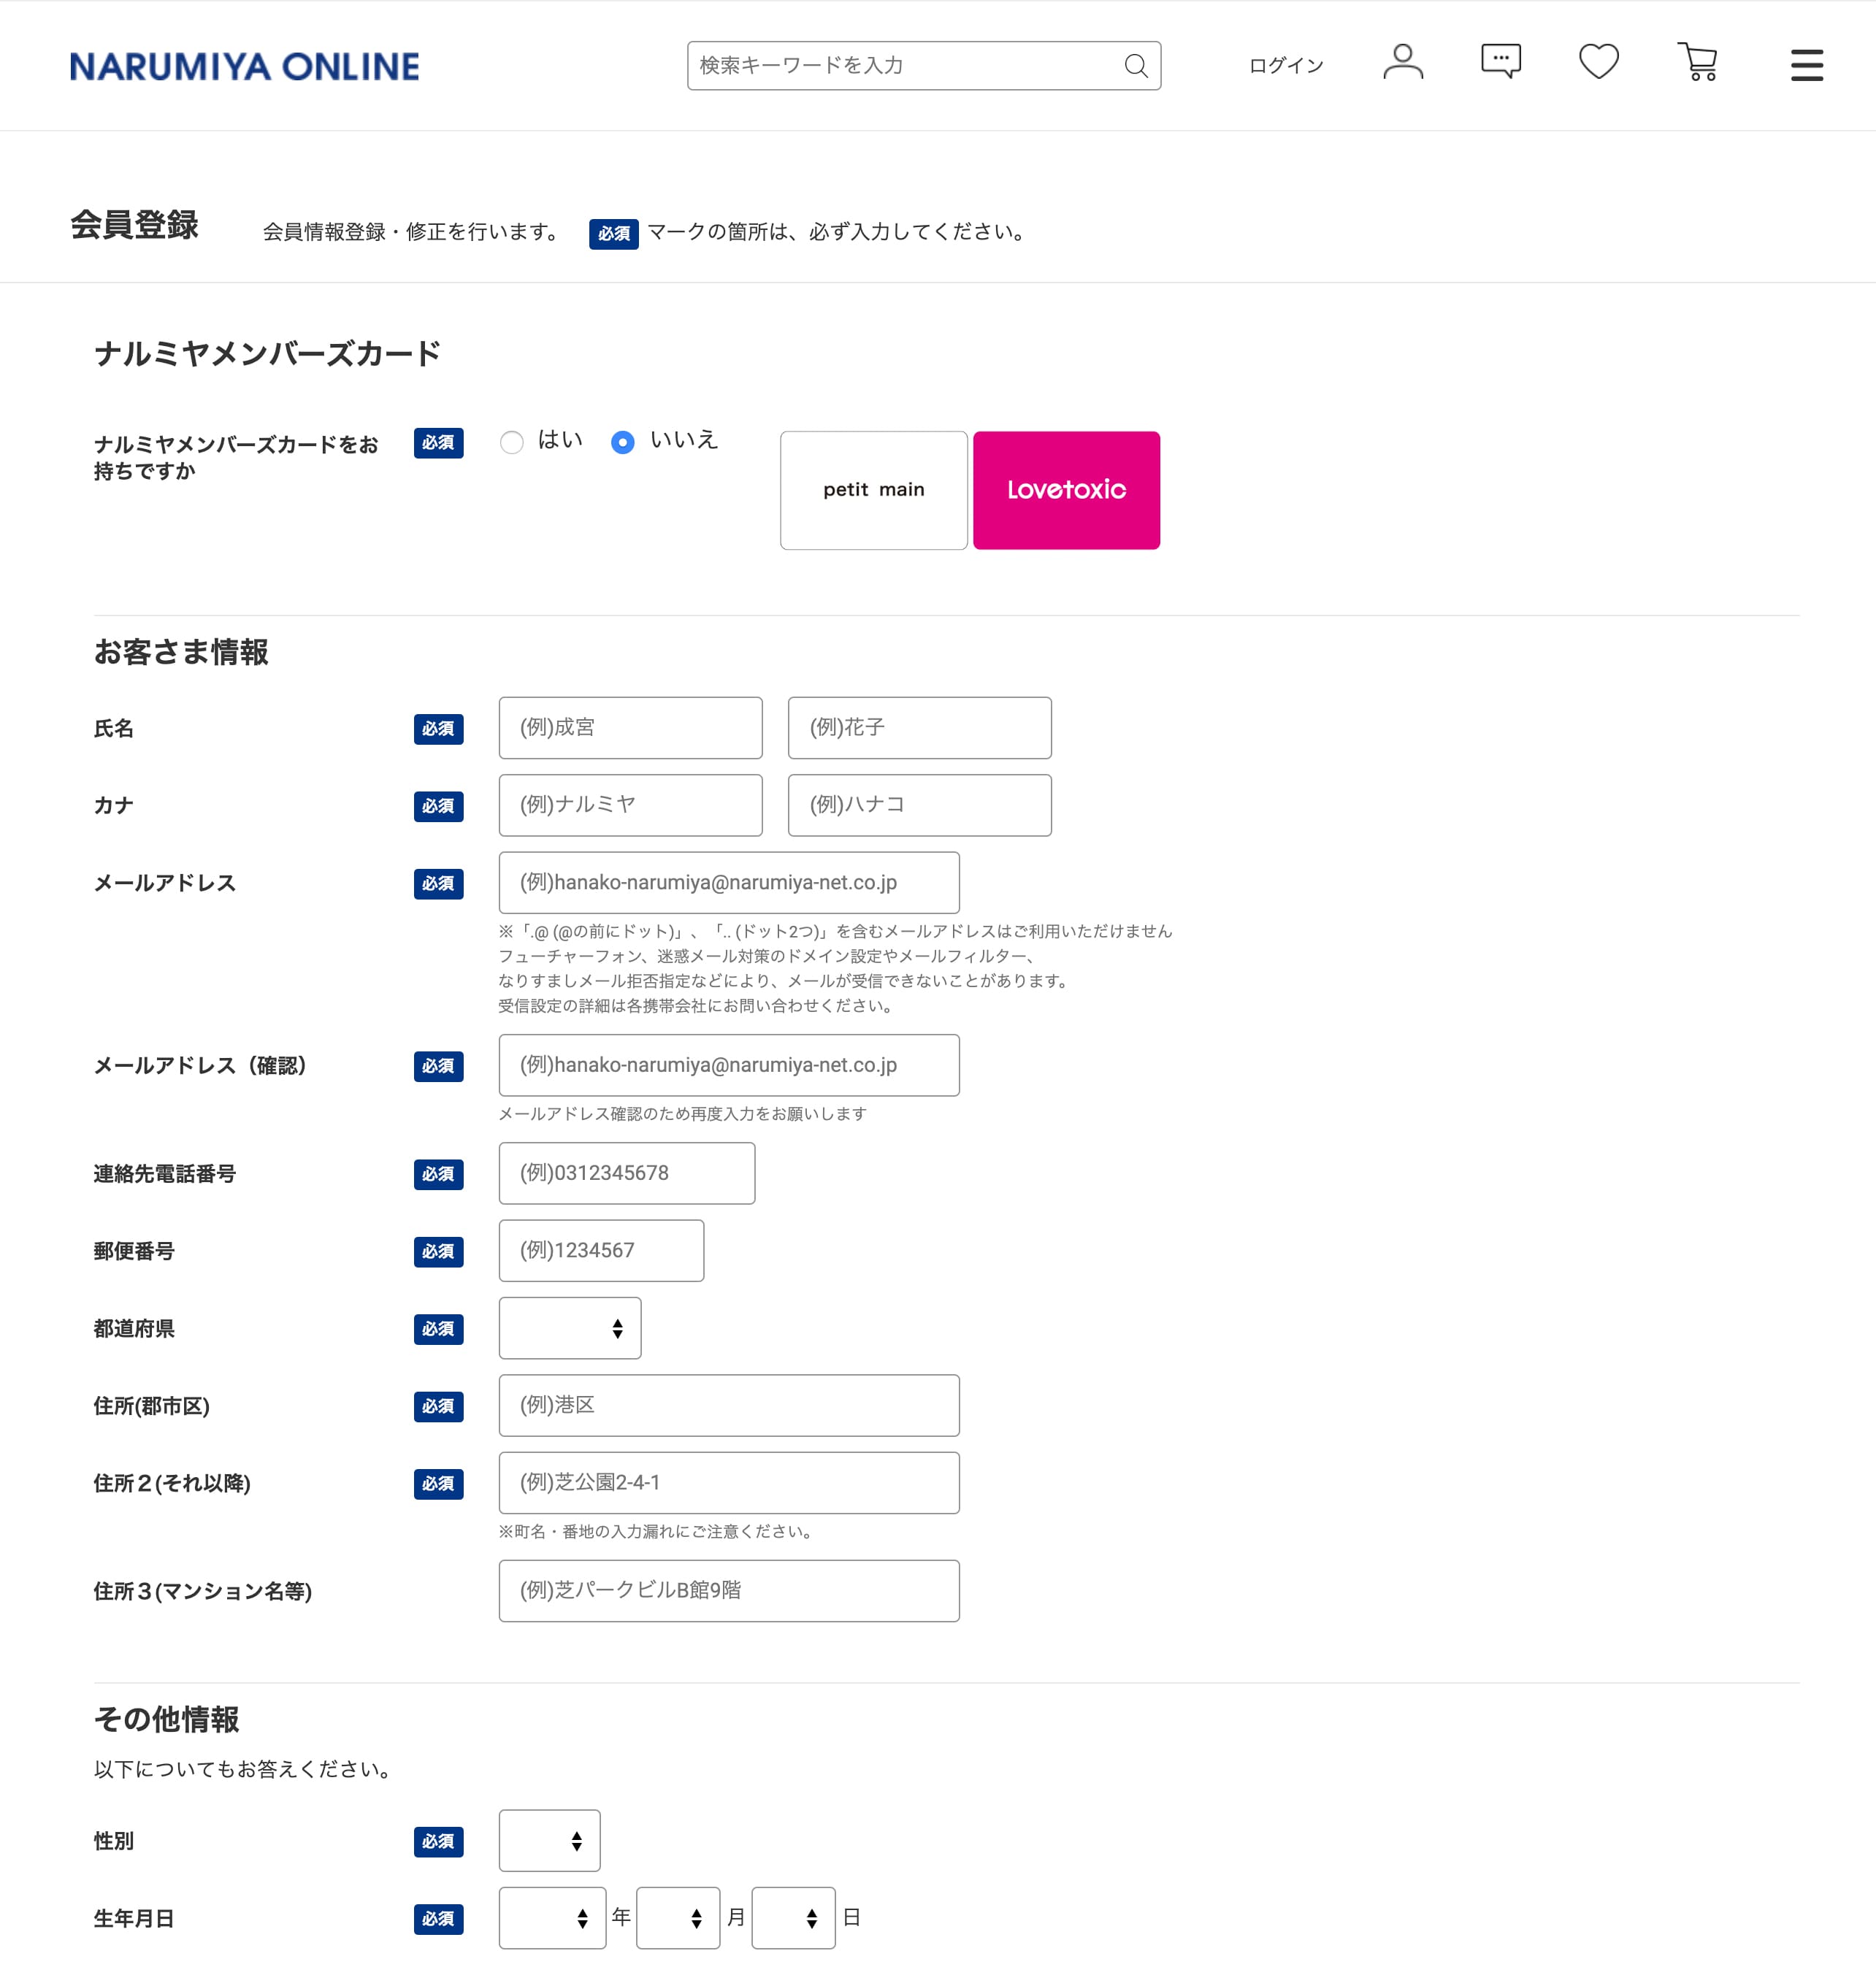Click the 連絡先電話番号 label
The image size is (1876, 1986).
tap(164, 1174)
